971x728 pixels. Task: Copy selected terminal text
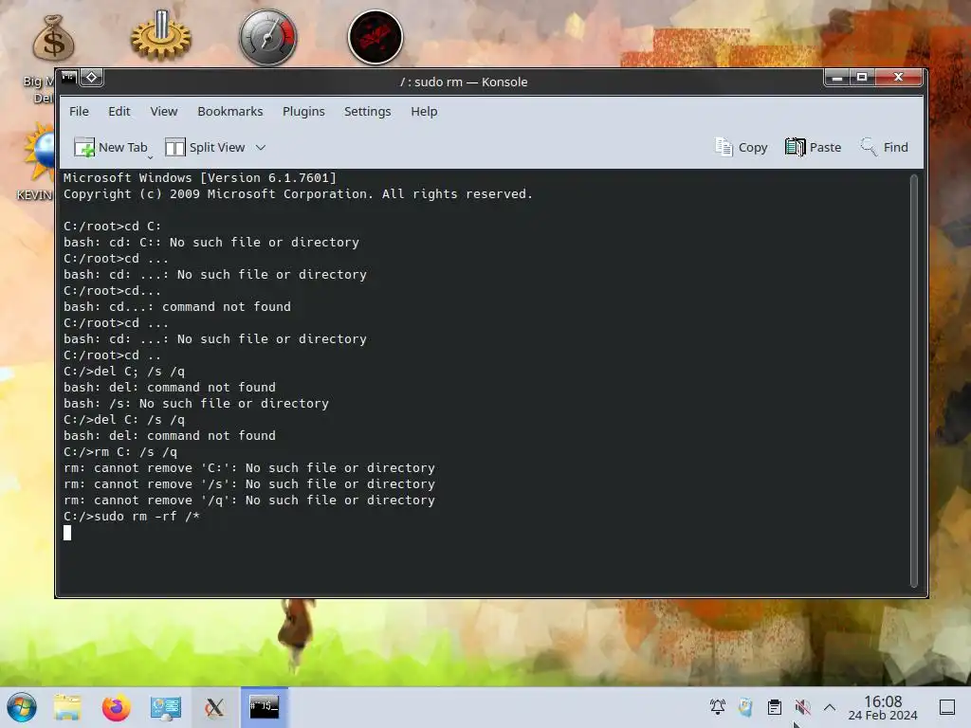point(742,147)
